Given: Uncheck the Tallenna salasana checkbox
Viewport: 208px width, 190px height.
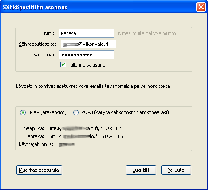Looking at the screenshot, I should (x=63, y=65).
